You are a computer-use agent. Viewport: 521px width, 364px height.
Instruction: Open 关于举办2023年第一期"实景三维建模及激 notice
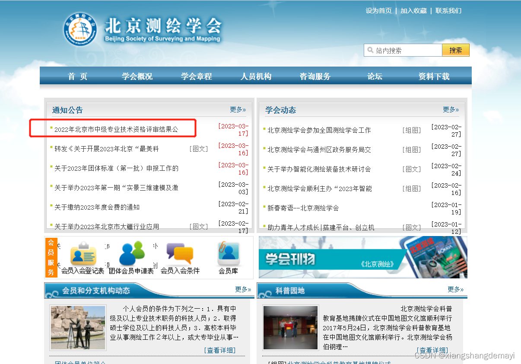point(116,188)
